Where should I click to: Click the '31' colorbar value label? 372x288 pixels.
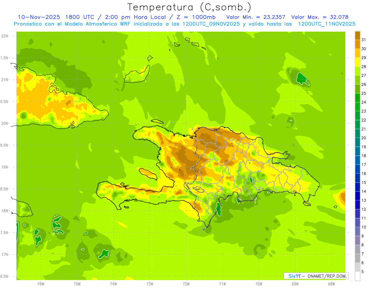364,40
